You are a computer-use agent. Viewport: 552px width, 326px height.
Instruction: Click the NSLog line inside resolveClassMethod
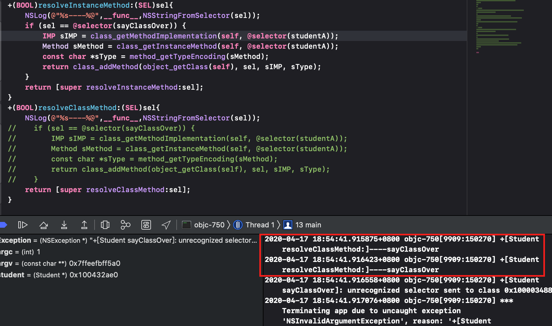tap(142, 118)
